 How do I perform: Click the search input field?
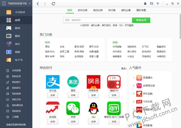coord(98,20)
